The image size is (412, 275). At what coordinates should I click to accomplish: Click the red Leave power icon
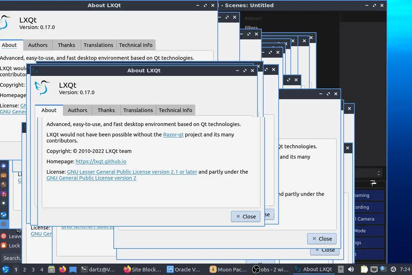tap(4, 236)
